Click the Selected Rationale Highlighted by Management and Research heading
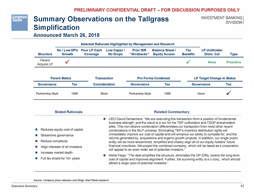Viewport: 254px width, 196px height. coord(128,44)
